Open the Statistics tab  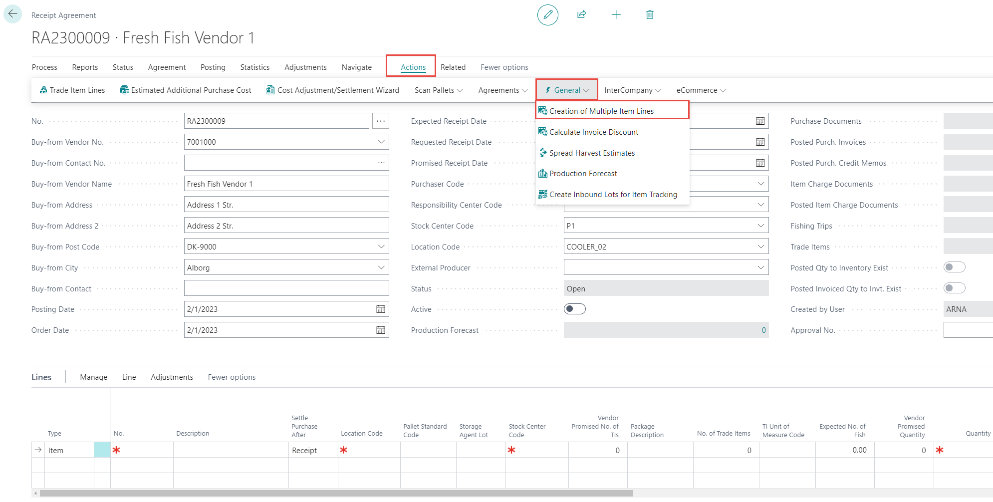254,67
